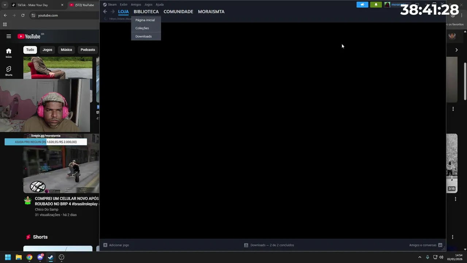This screenshot has height=263, width=467.
Task: Select the Tudo filter chip on YouTube
Action: [x=30, y=50]
